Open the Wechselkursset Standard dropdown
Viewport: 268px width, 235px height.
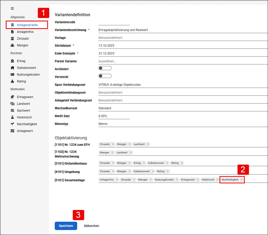(x=183, y=108)
